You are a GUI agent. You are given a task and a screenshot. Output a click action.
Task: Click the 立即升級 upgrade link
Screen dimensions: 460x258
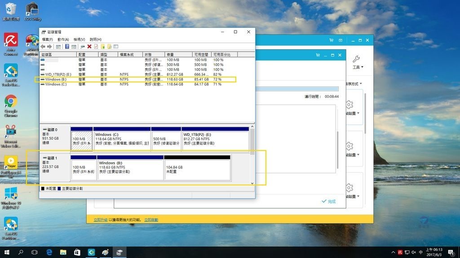(x=100, y=220)
